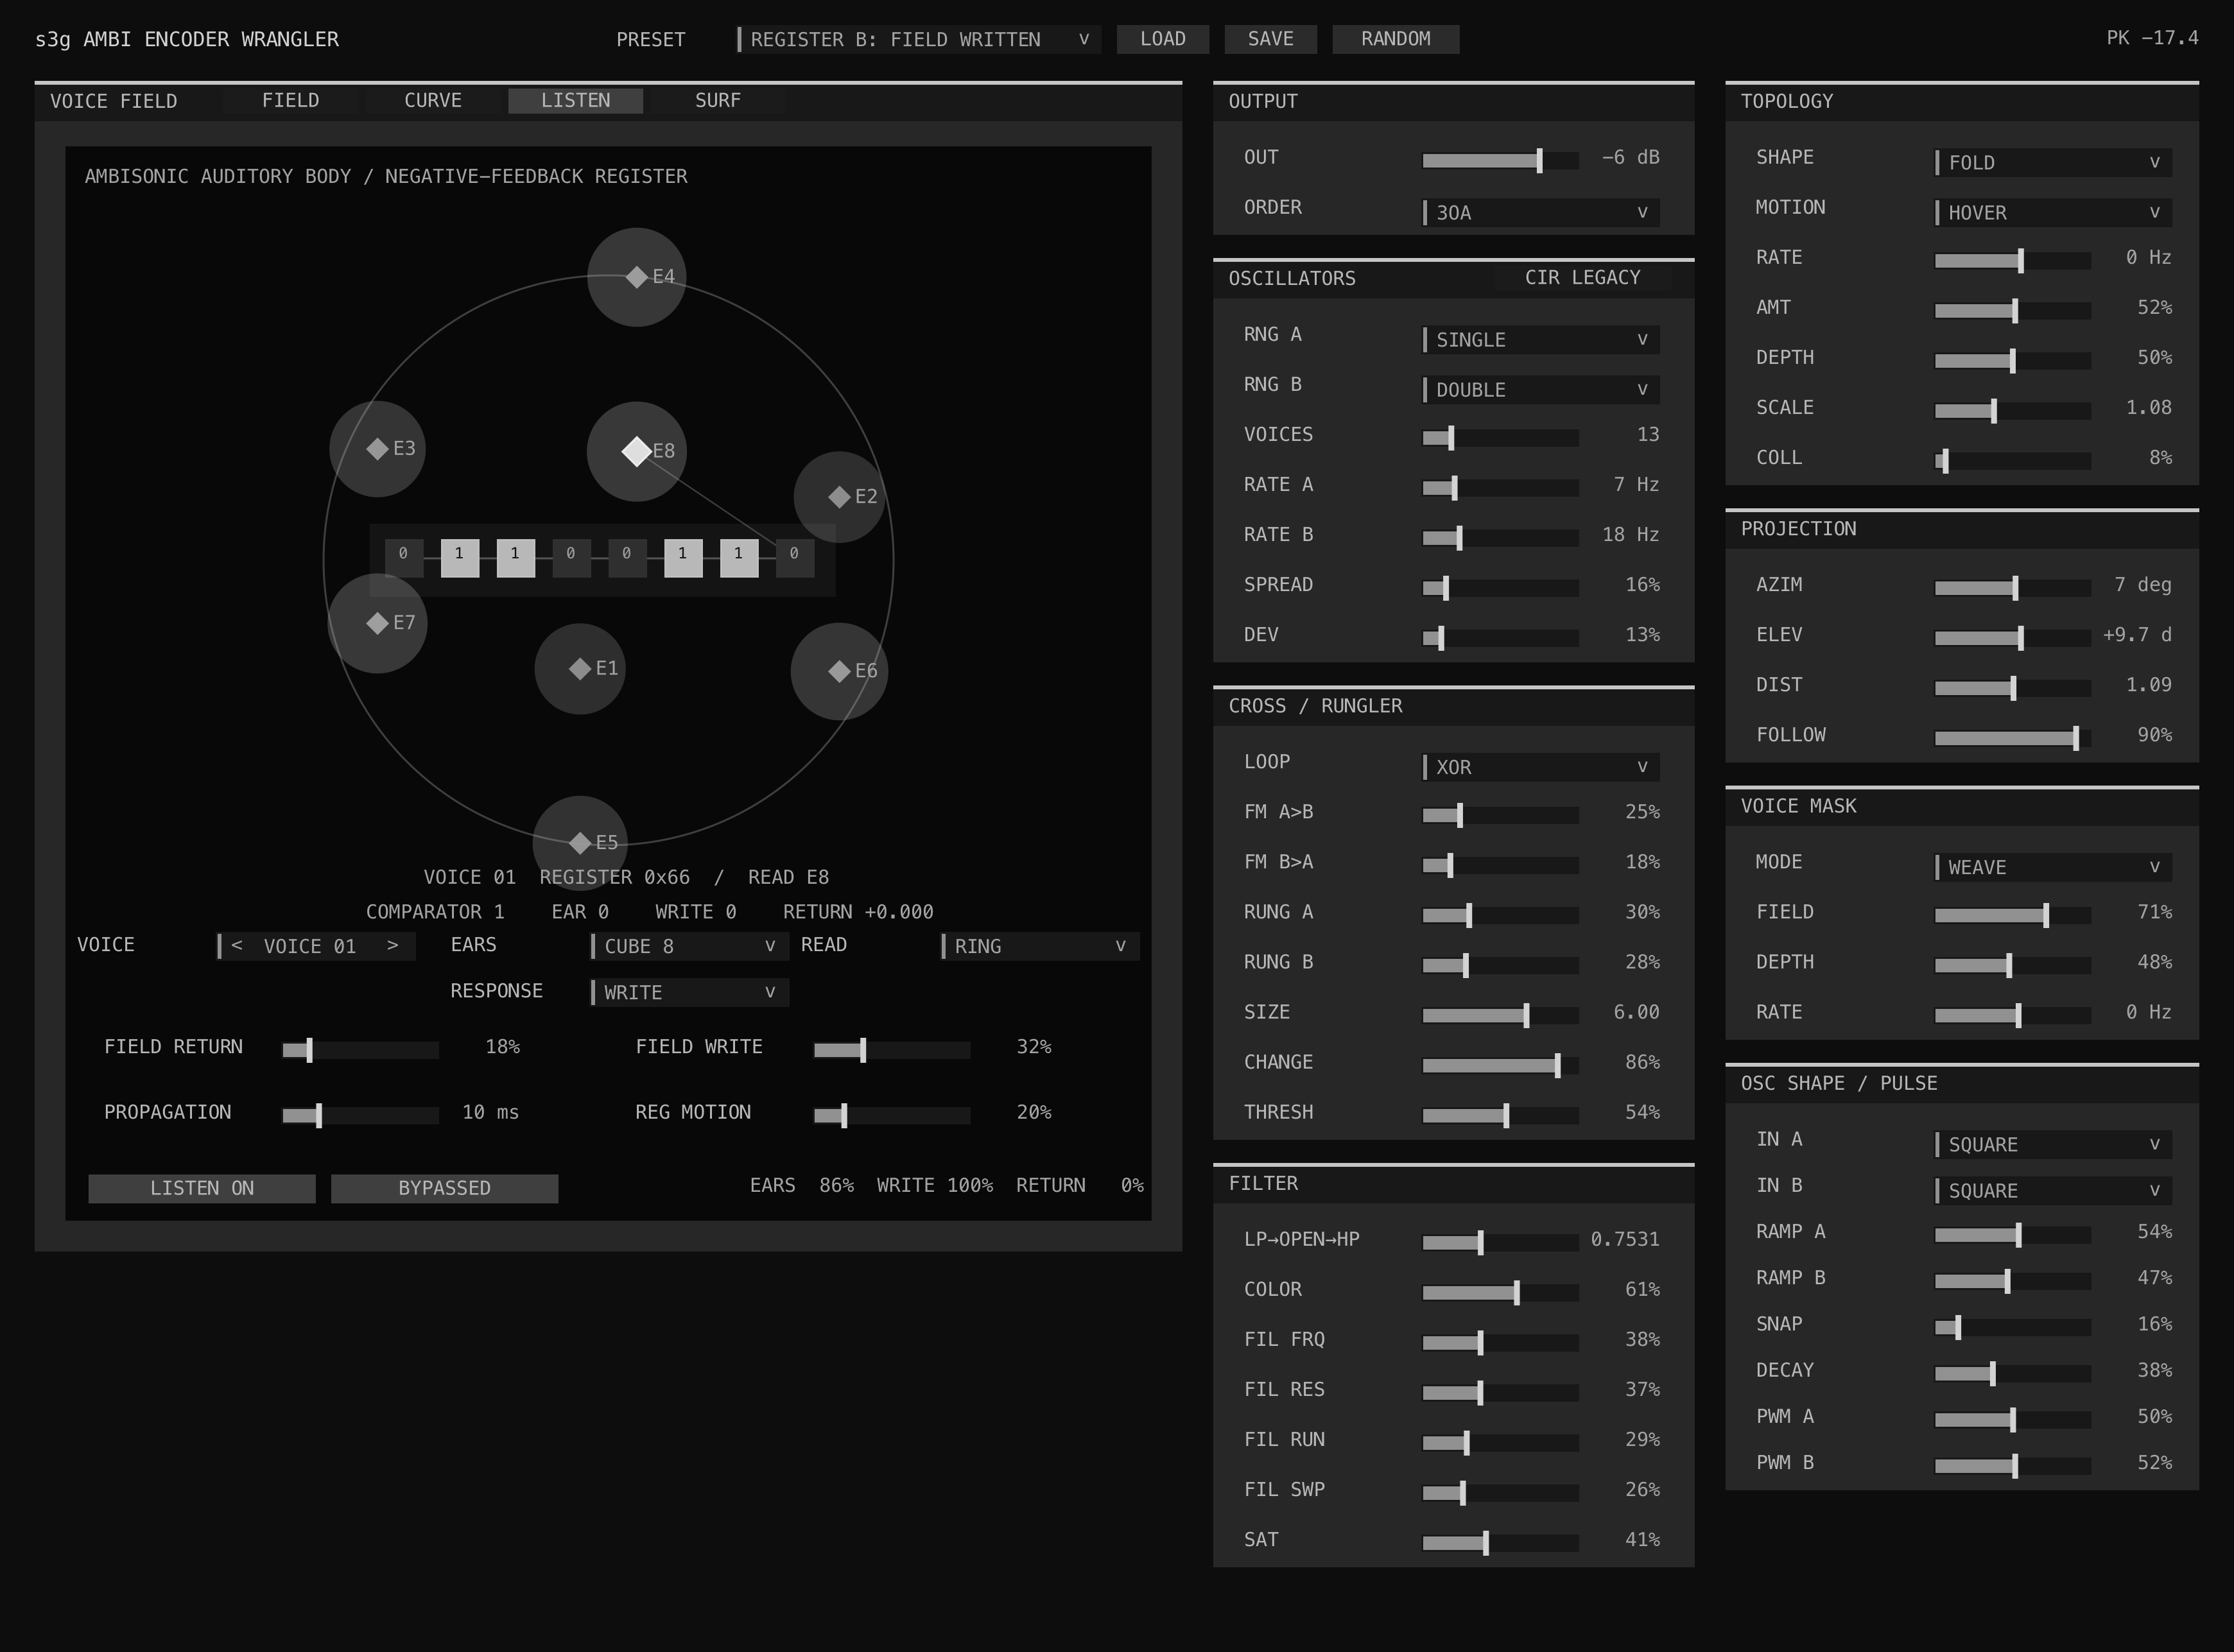Adjust the voice mask FIELD slider
Image resolution: width=2234 pixels, height=1652 pixels.
pyautogui.click(x=2012, y=915)
